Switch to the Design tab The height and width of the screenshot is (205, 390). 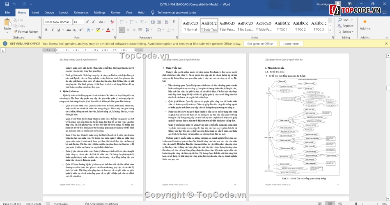pos(49,12)
